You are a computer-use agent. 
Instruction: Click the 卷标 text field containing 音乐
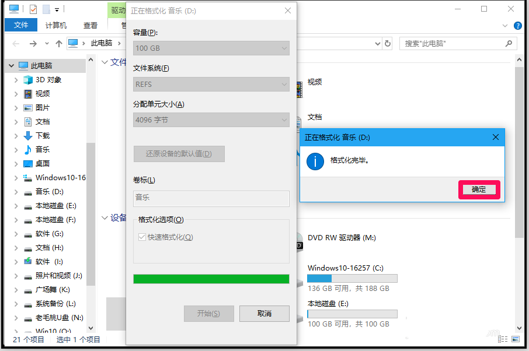211,198
